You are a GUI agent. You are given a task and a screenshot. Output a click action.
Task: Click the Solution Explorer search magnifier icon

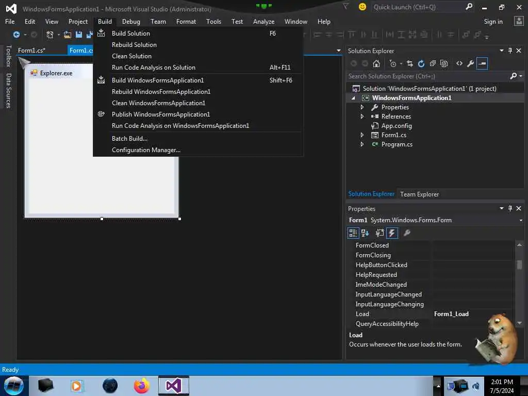[513, 76]
